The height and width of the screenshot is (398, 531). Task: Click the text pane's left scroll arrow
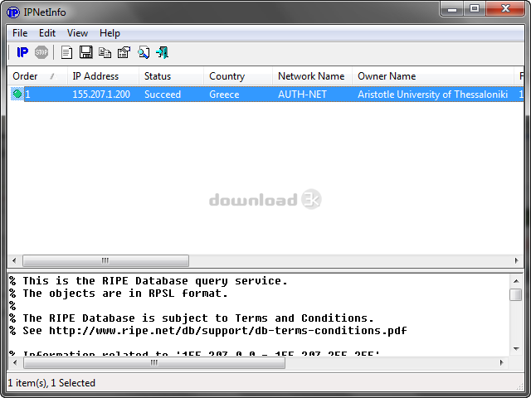point(15,363)
